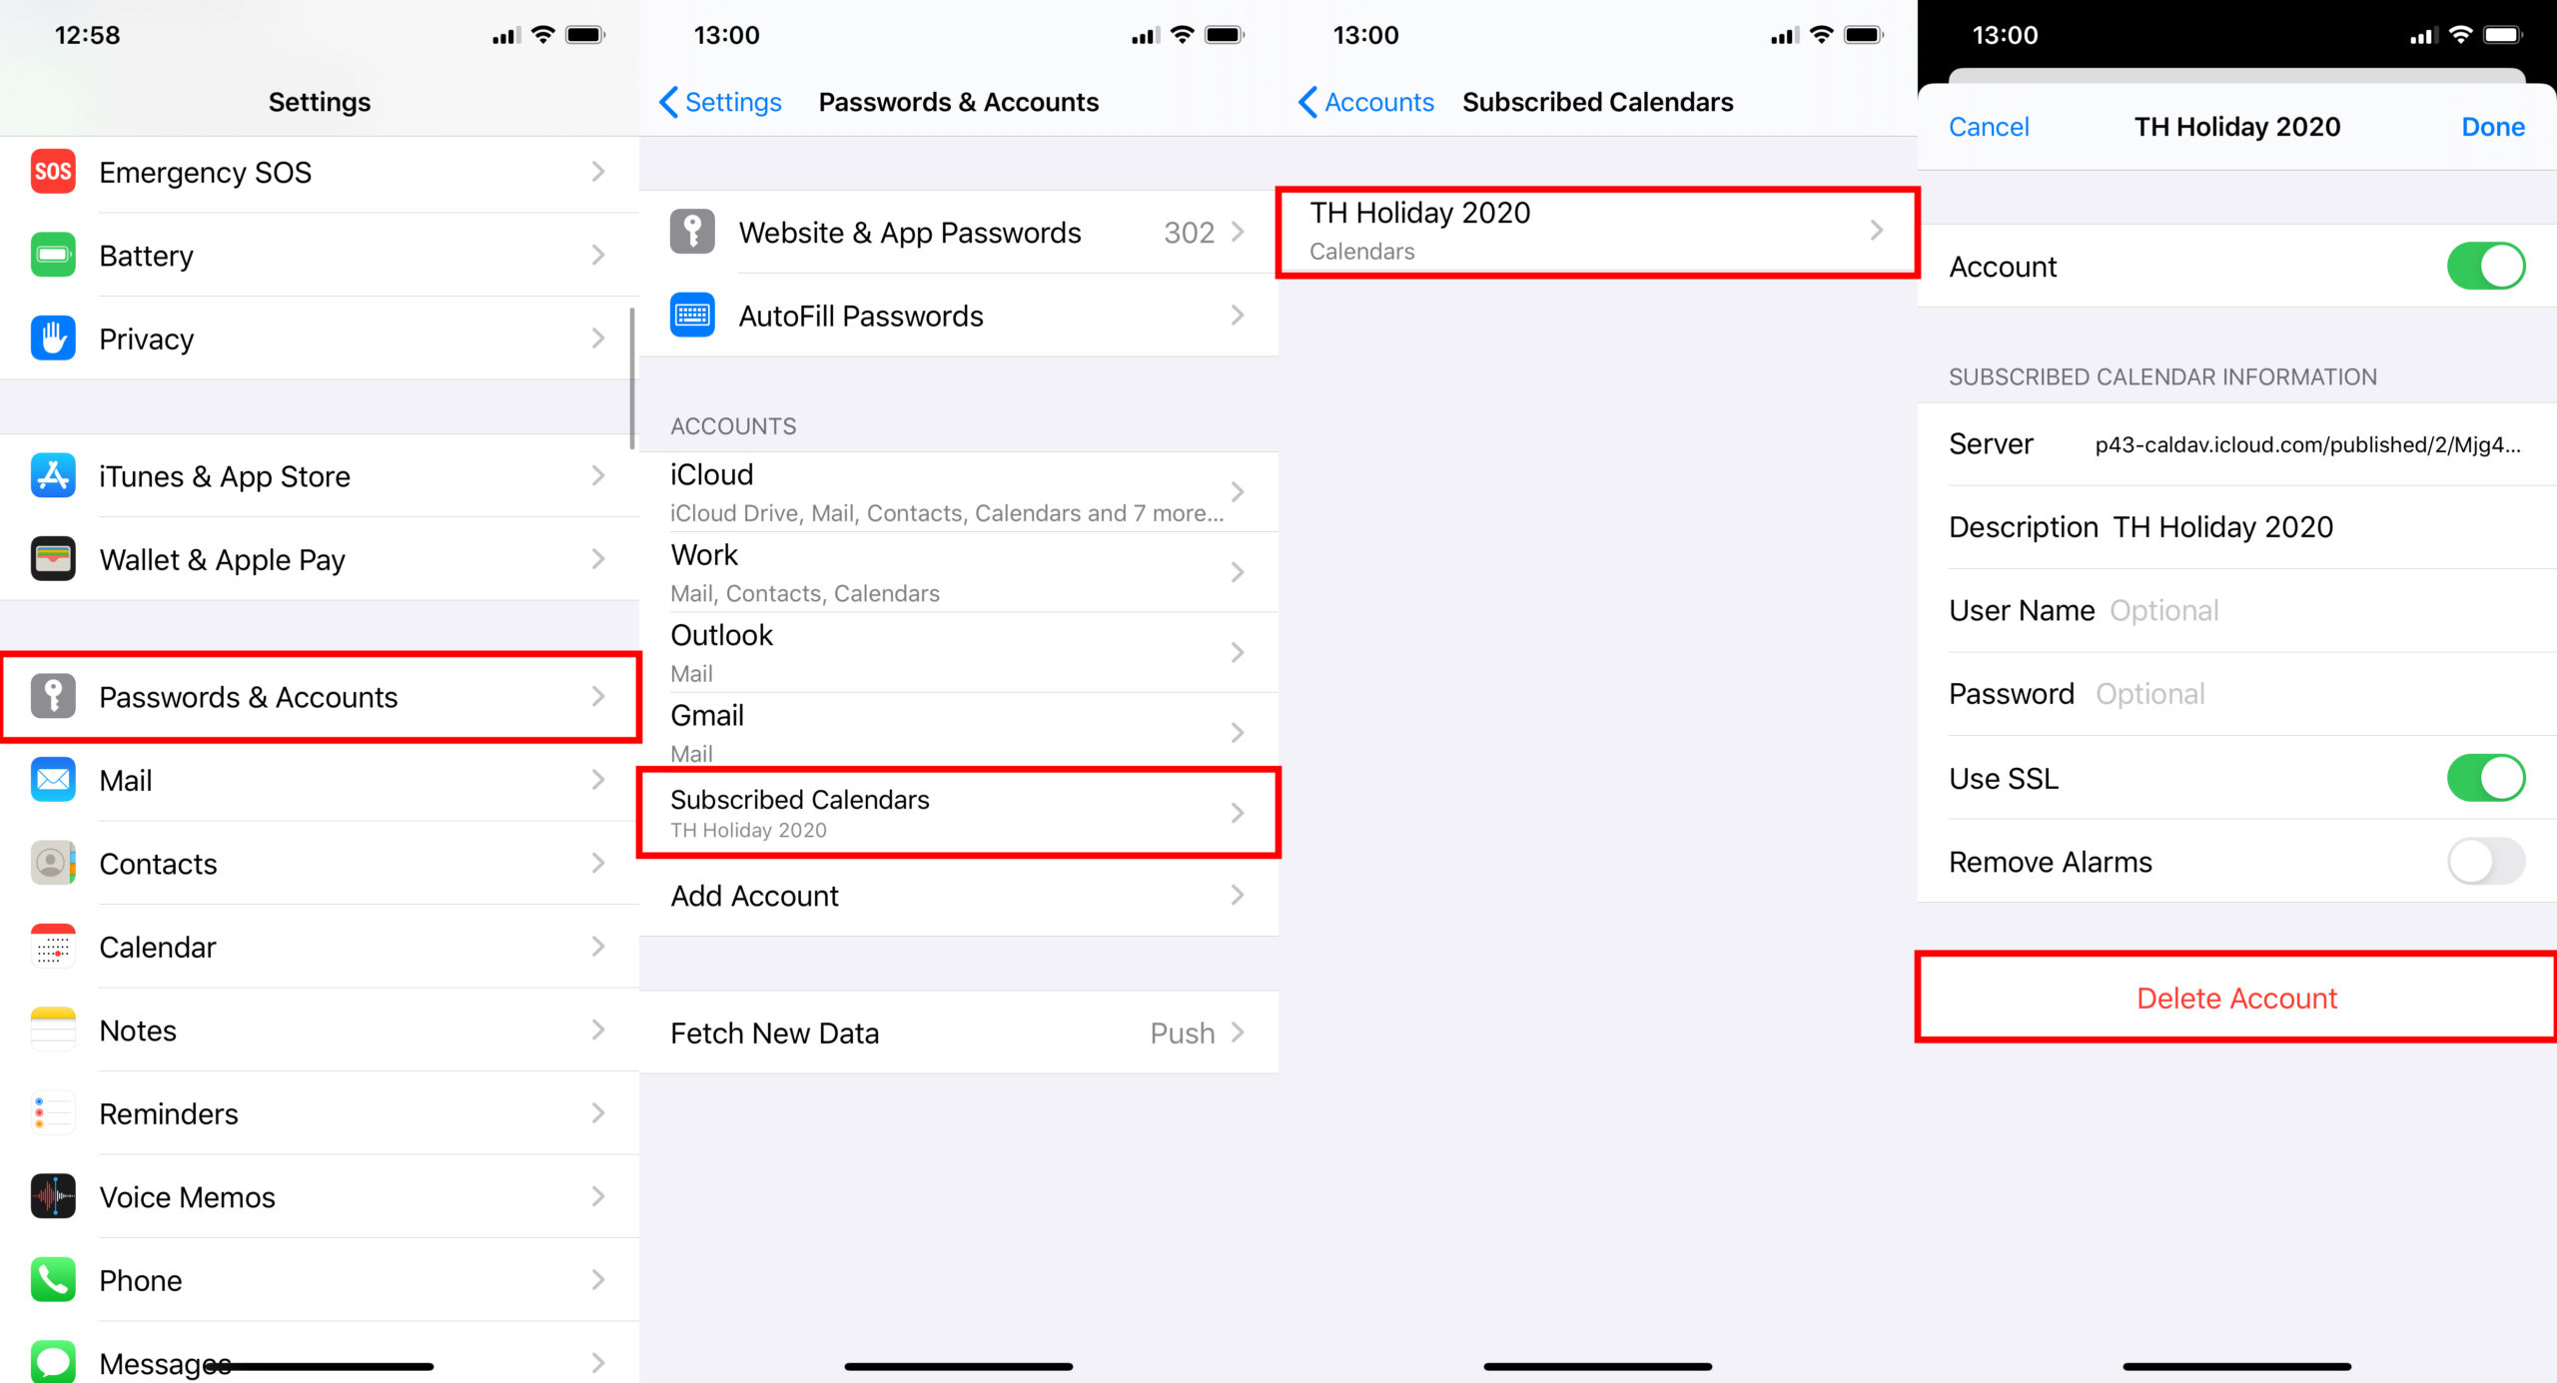Screen dimensions: 2557x1383
Task: Open the green Battery icon
Action: [x=53, y=256]
